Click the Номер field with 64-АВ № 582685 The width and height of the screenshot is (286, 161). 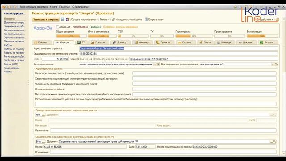pos(85,147)
